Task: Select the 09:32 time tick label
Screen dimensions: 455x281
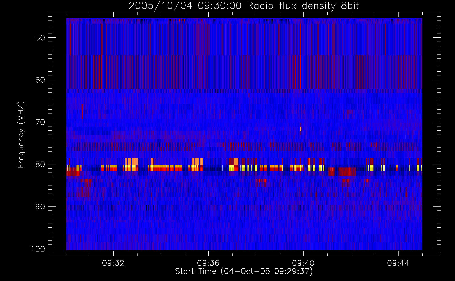Action: 113,263
